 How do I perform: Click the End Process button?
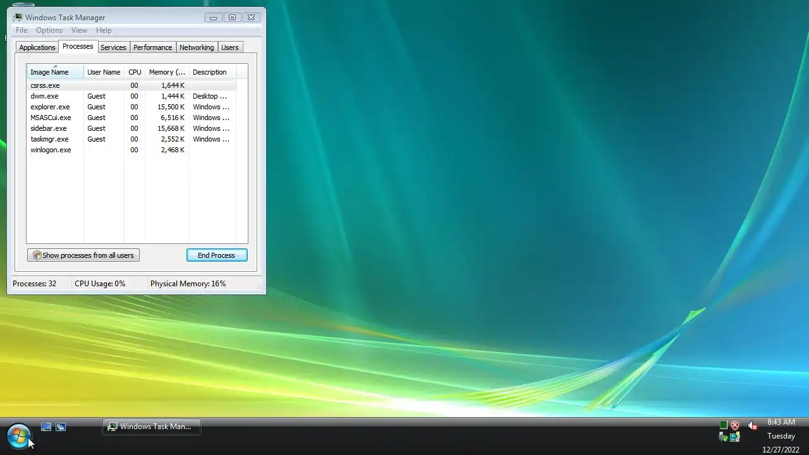[x=217, y=255]
